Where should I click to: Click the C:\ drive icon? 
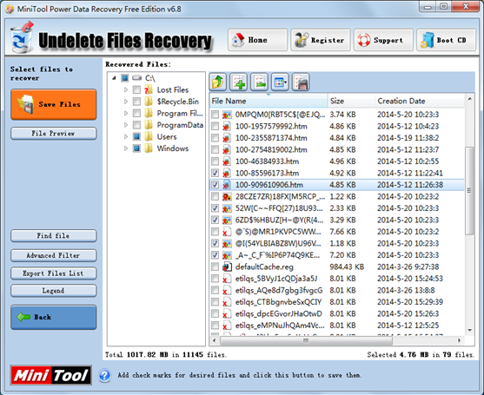coord(136,78)
